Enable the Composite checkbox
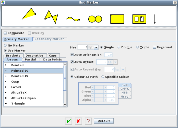 click(5, 33)
